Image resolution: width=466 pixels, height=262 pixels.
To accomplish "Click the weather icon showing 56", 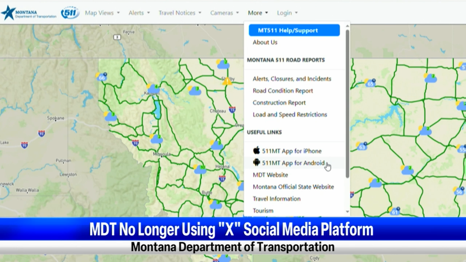I will (x=459, y=191).
